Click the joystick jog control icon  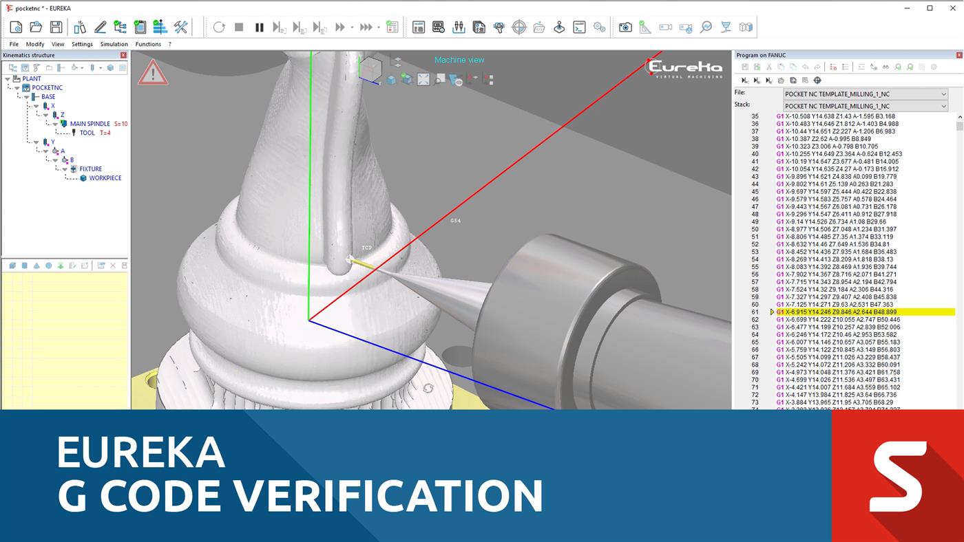coord(558,28)
